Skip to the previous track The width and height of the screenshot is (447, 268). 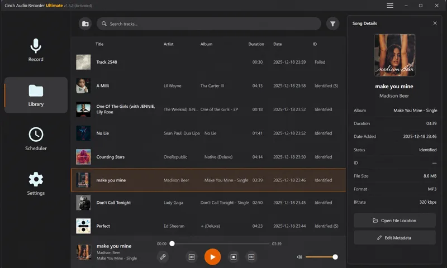pyautogui.click(x=192, y=257)
